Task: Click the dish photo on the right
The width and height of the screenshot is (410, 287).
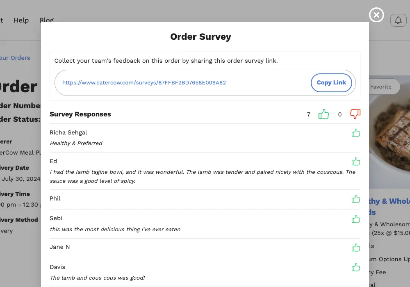Action: click(389, 131)
